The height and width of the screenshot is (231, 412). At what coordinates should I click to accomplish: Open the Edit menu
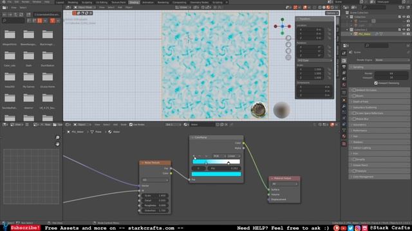17,2
